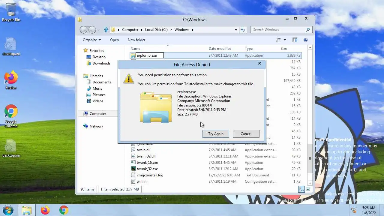Open Music library
Image resolution: width=384 pixels, height=216 pixels.
pyautogui.click(x=97, y=88)
